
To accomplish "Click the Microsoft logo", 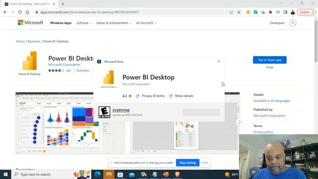I will [x=30, y=22].
